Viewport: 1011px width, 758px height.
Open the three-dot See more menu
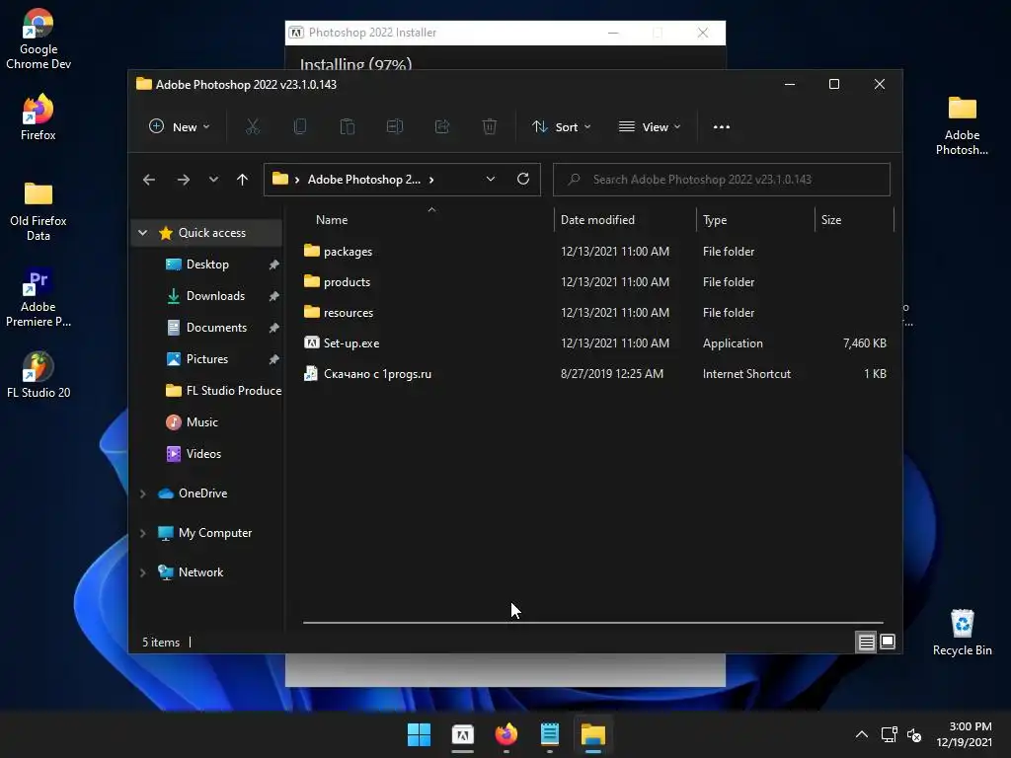tap(722, 127)
